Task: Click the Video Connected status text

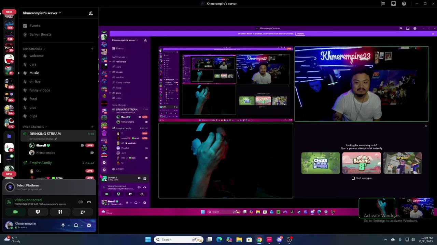Action: point(28,200)
